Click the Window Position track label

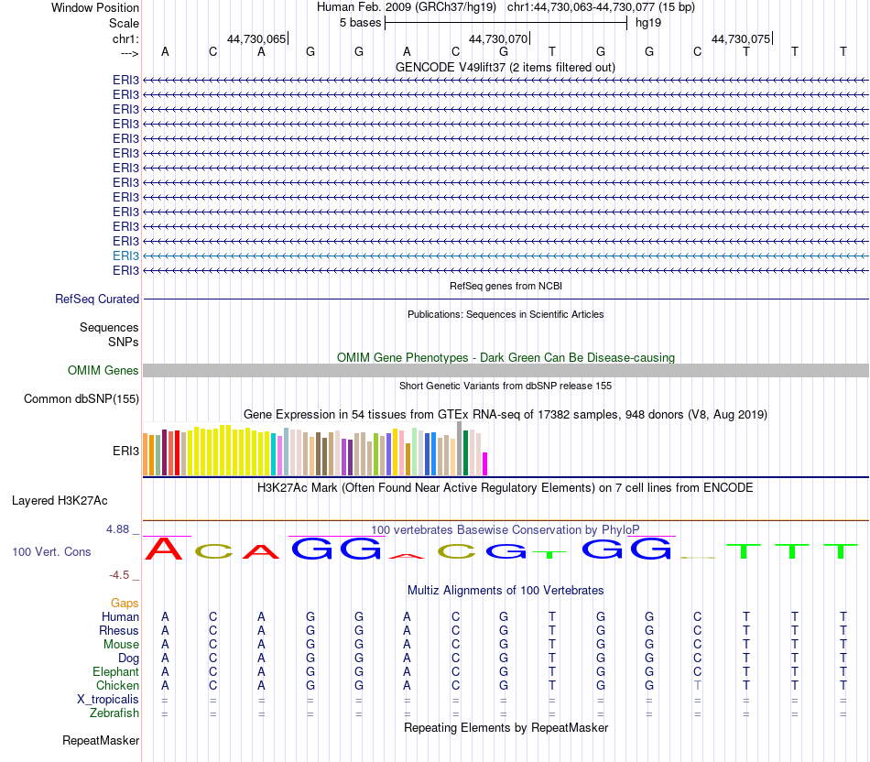coord(95,7)
